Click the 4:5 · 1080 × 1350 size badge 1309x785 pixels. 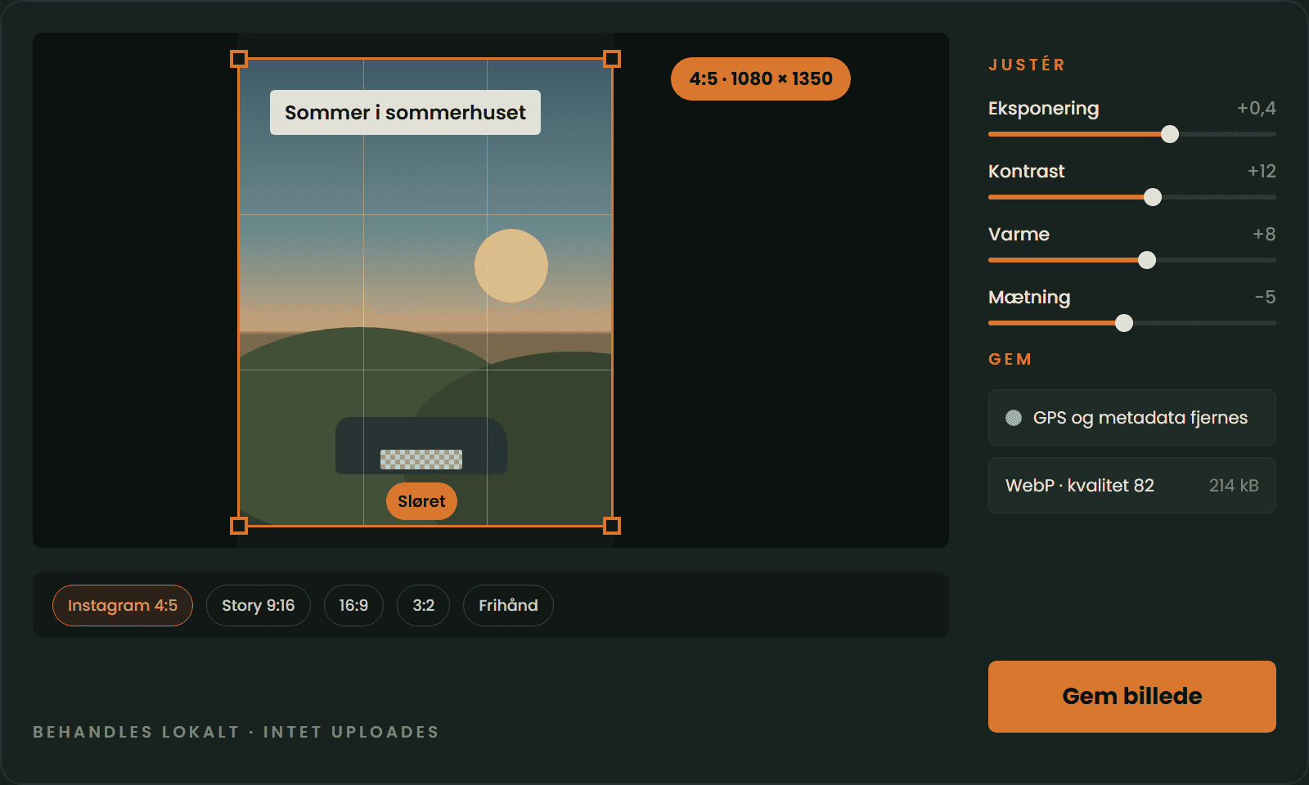point(761,78)
